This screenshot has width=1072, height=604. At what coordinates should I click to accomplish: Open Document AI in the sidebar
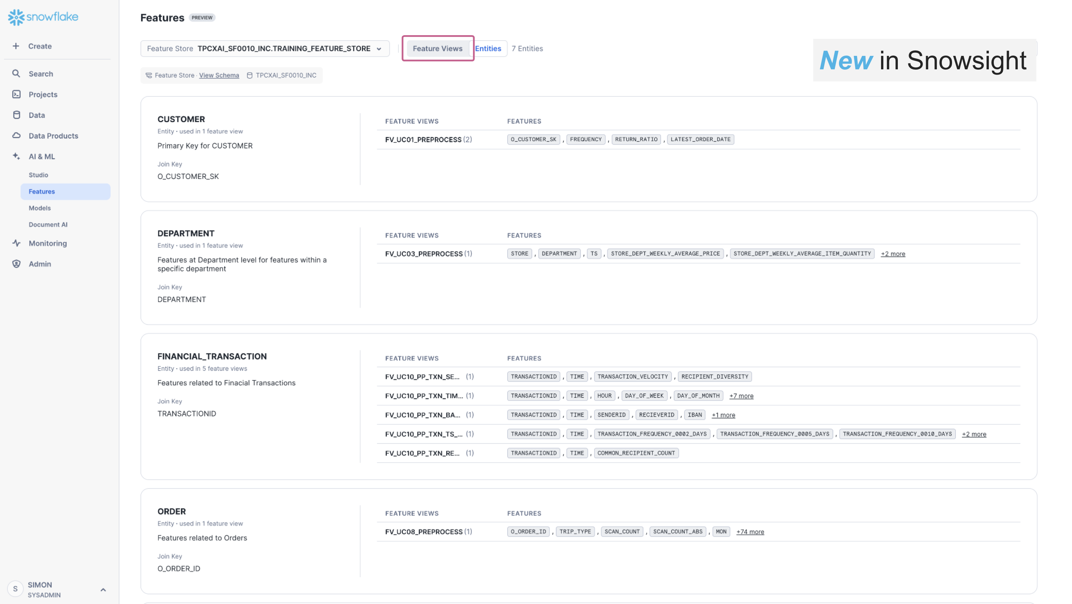[x=48, y=225]
